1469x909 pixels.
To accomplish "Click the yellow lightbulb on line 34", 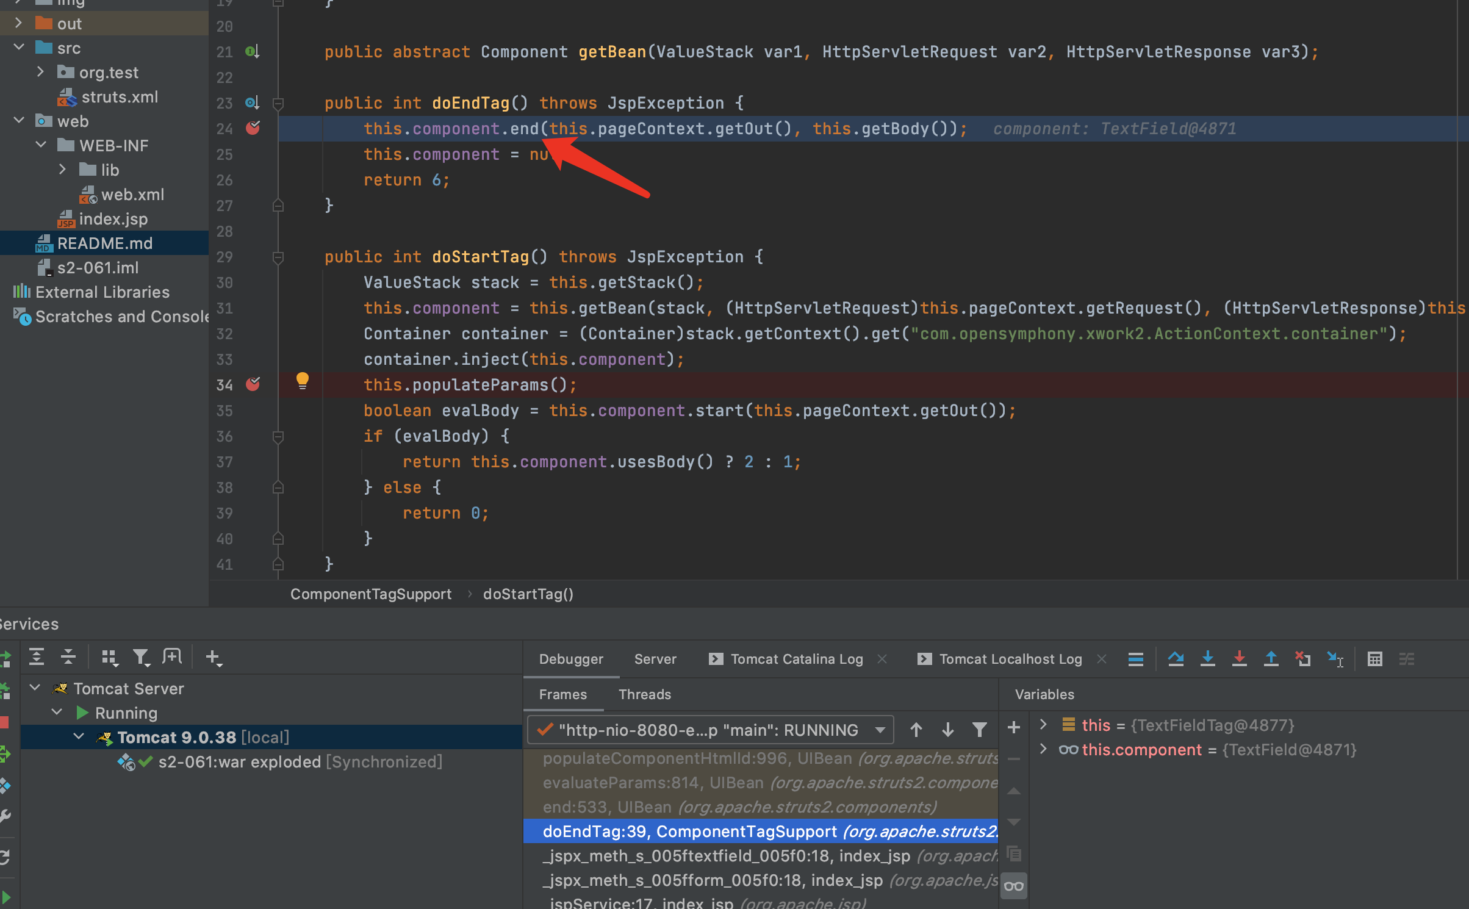I will 302,381.
